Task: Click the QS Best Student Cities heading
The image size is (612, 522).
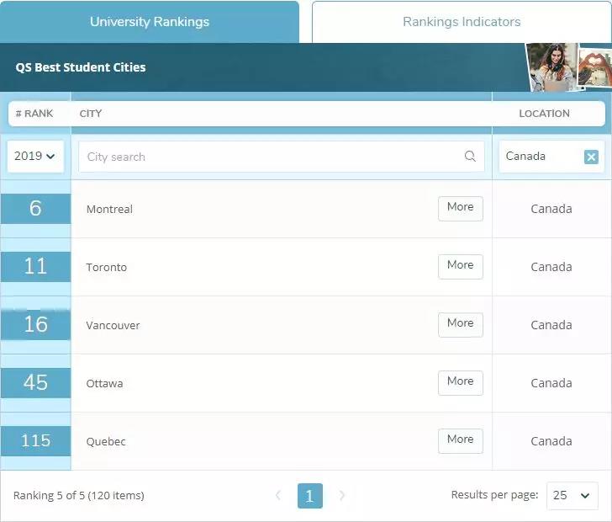Action: (x=81, y=67)
